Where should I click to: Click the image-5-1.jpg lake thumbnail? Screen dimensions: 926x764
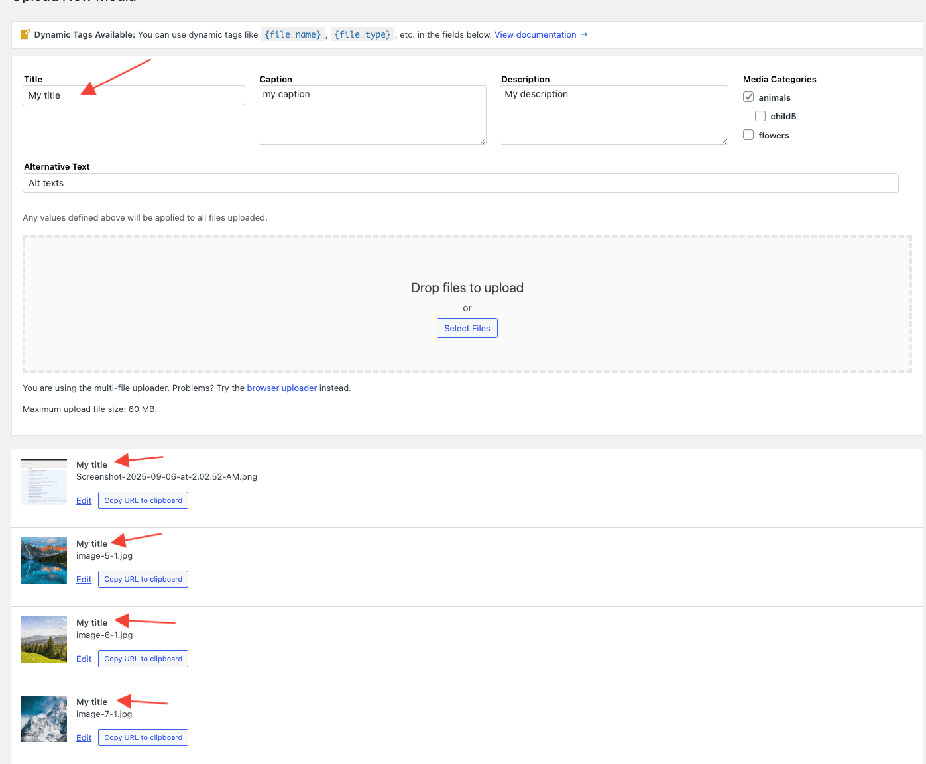click(44, 561)
